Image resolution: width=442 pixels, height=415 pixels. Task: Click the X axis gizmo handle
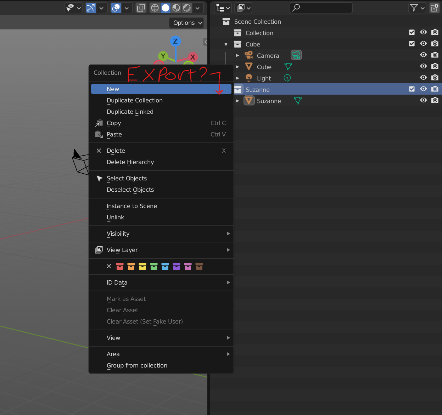pos(192,57)
